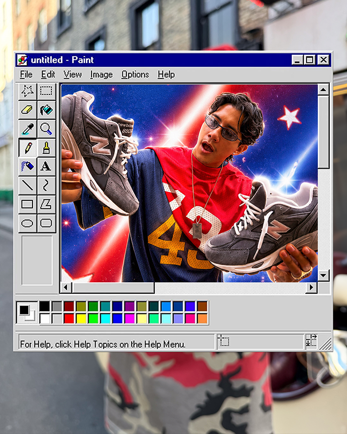347x434 pixels.
Task: Select the Free-Form Select tool
Action: (28, 91)
